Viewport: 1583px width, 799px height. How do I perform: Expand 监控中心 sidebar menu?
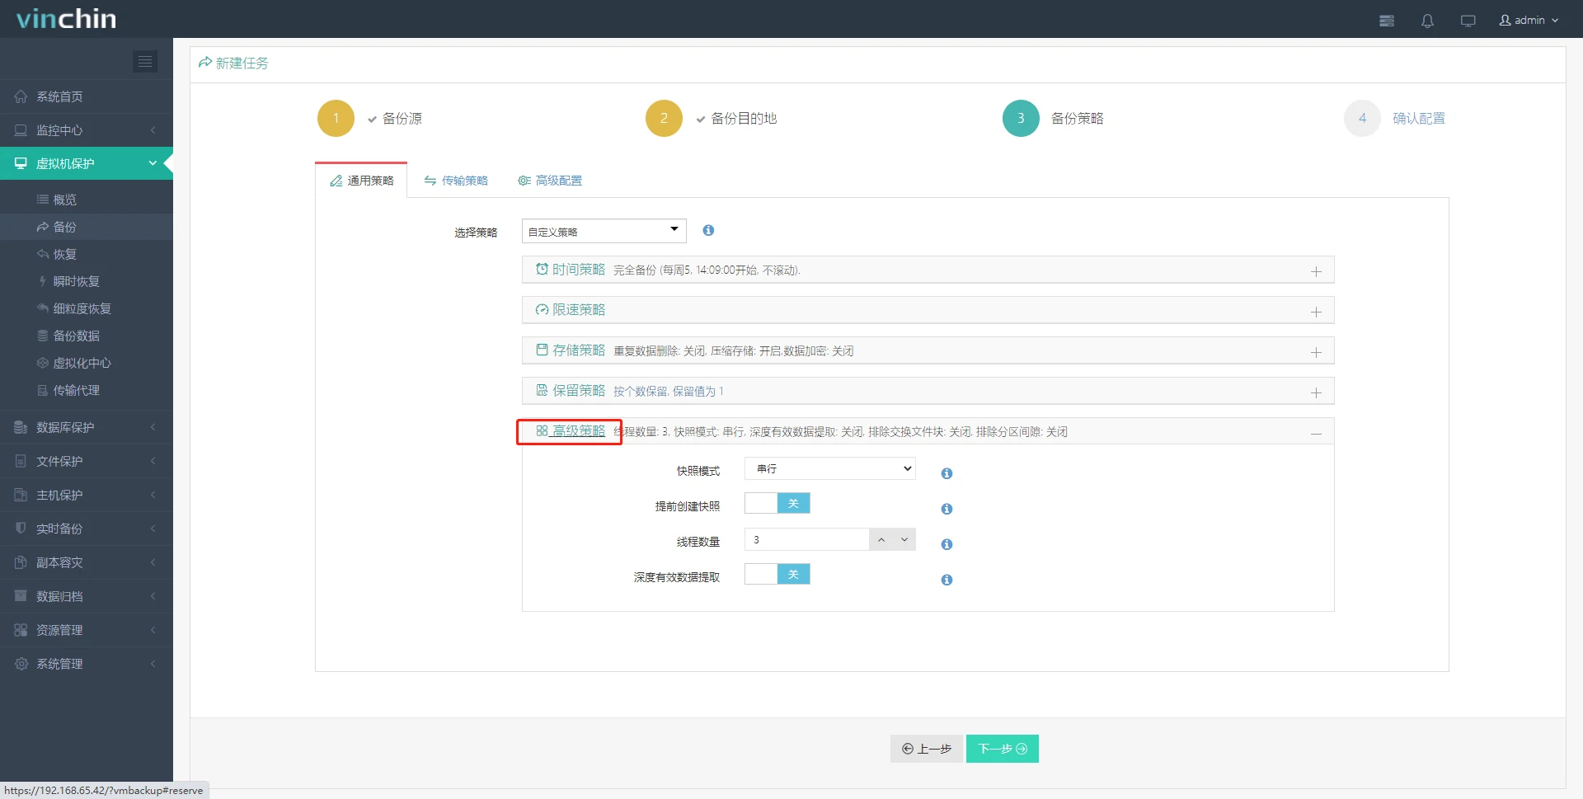click(x=87, y=130)
